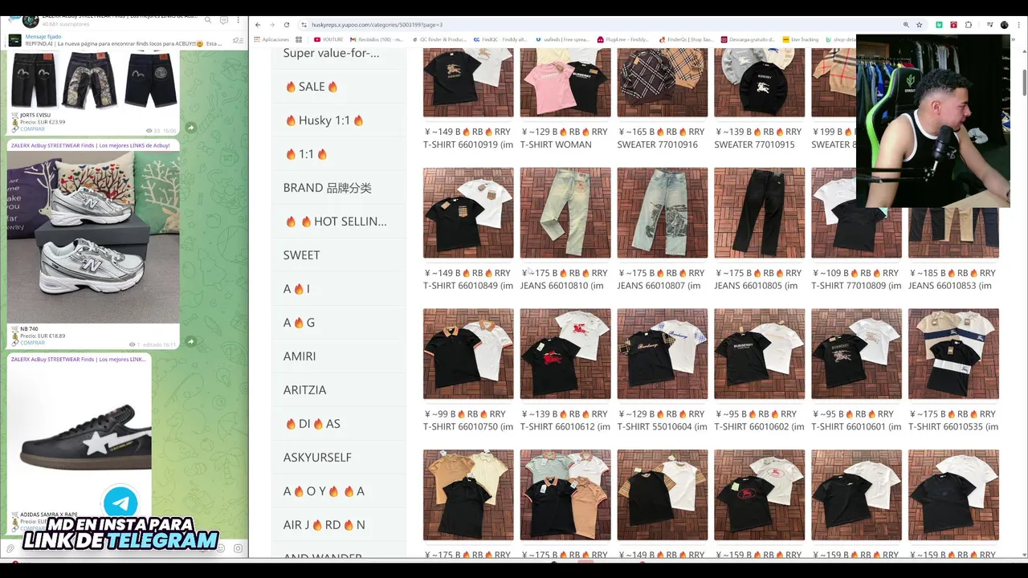Select the HOT SELLIN category

point(339,222)
